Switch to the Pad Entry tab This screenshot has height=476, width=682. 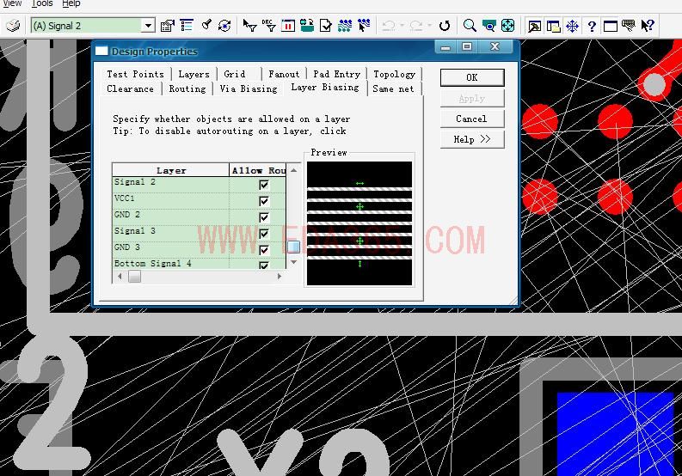(x=336, y=75)
